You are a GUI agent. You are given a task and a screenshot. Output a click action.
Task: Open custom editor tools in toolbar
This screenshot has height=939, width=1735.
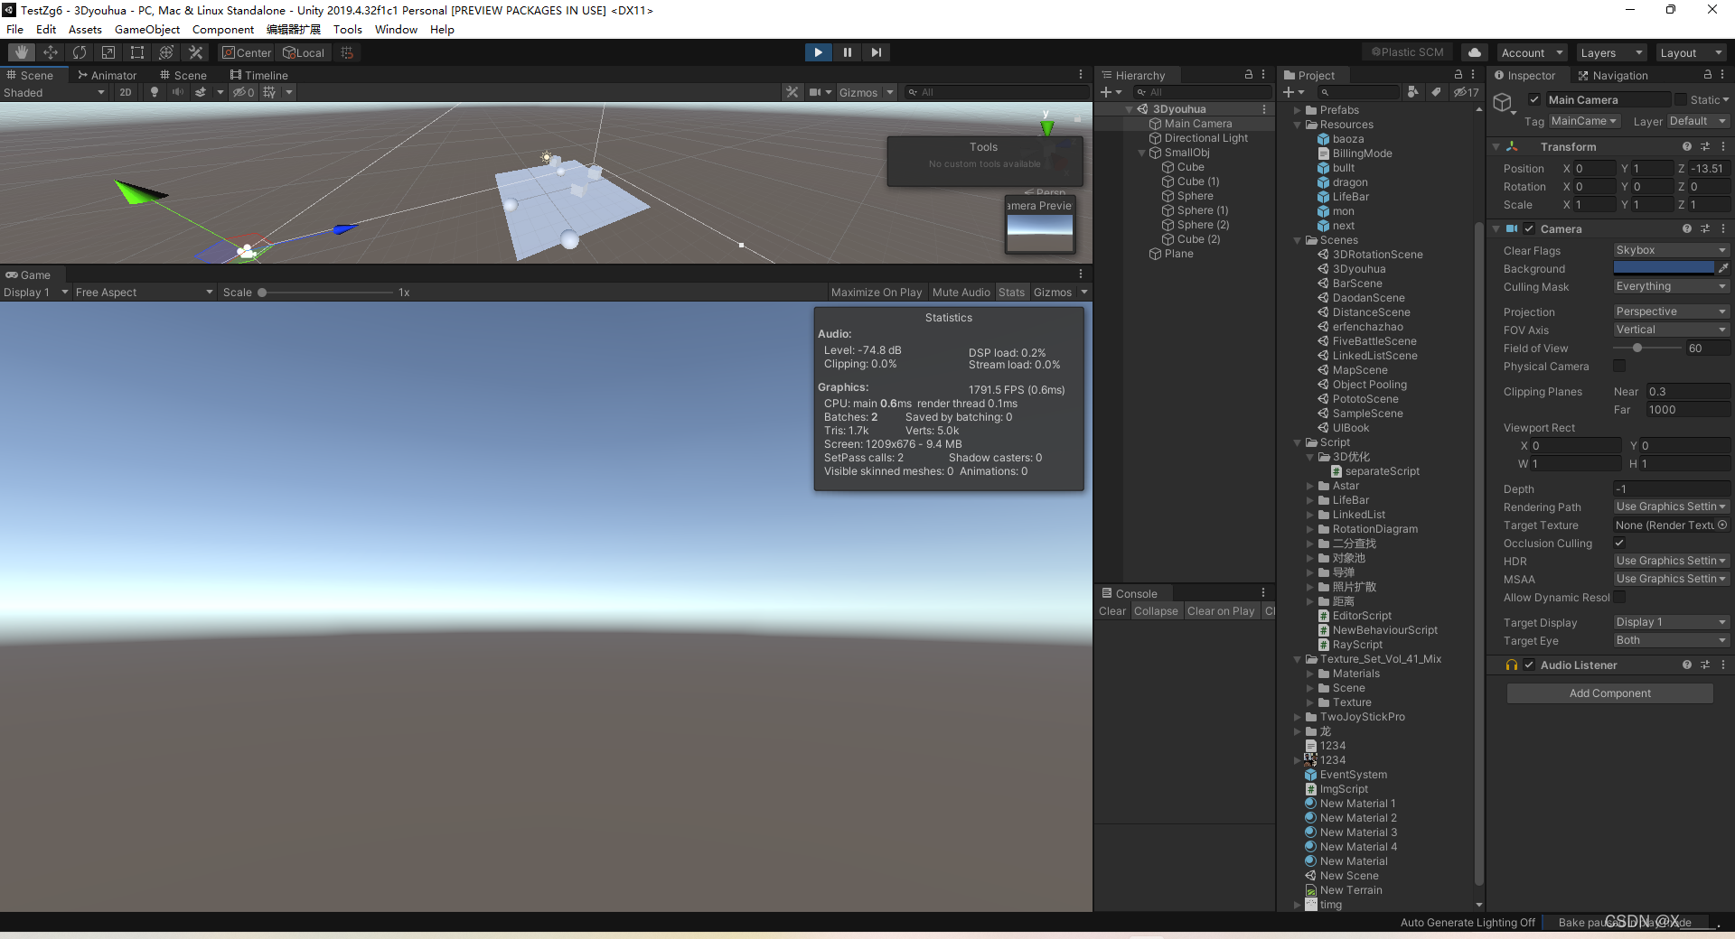coord(195,52)
